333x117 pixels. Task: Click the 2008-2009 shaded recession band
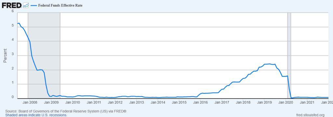pos(44,55)
